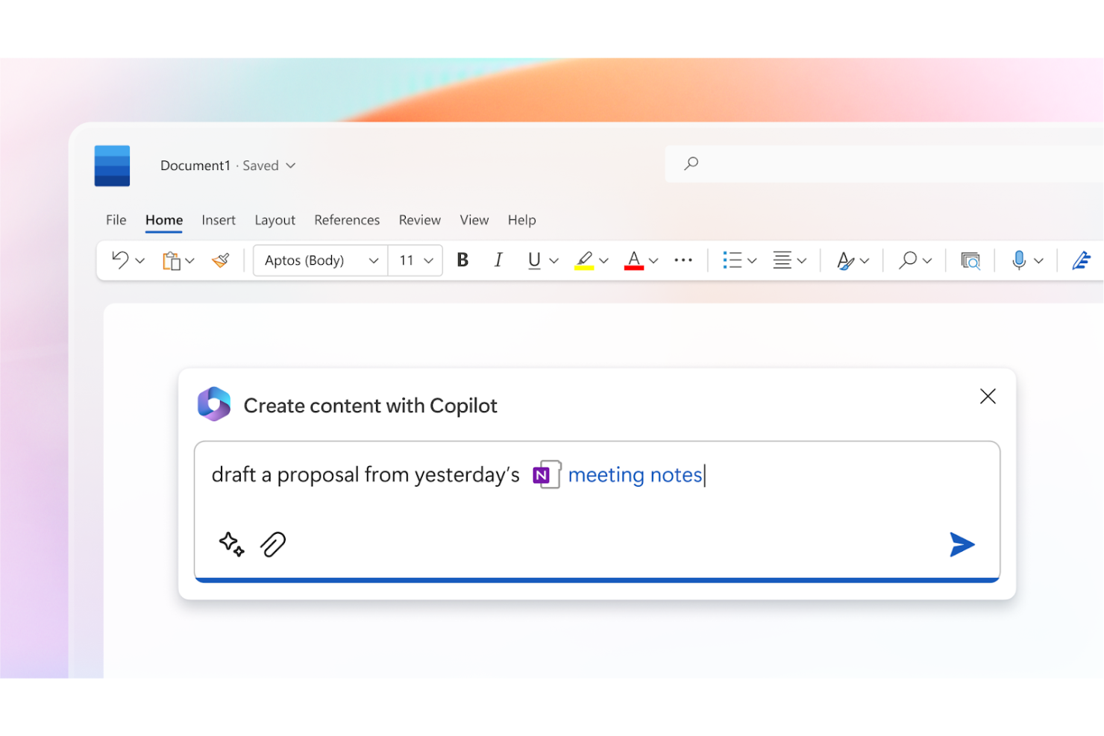Click the search box in title bar
Viewport: 1104px width, 736px height.
pyautogui.click(x=884, y=164)
